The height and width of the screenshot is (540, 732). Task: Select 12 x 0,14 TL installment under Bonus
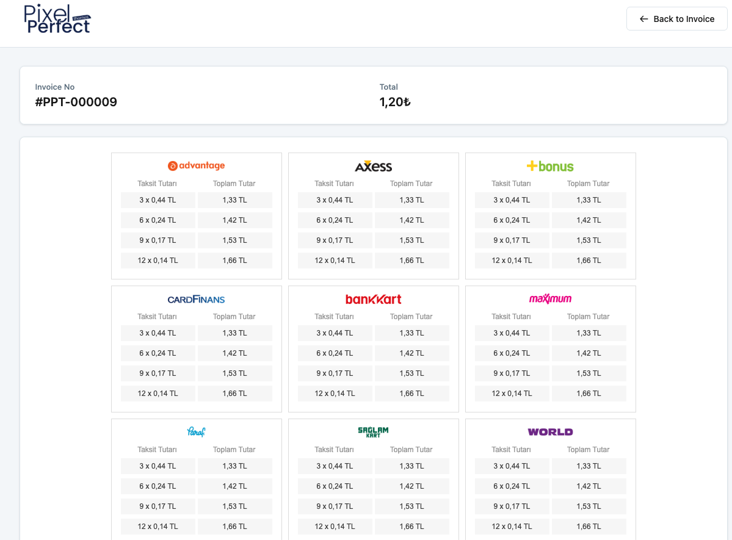click(x=512, y=261)
